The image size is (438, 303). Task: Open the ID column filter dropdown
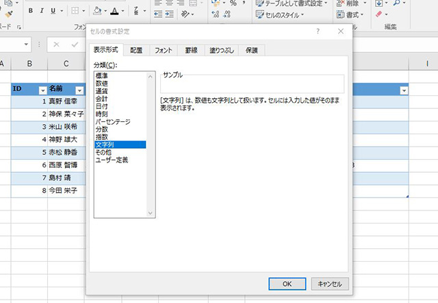point(42,90)
